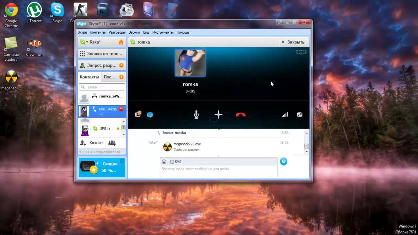Mute the microphone in the call

pos(196,115)
